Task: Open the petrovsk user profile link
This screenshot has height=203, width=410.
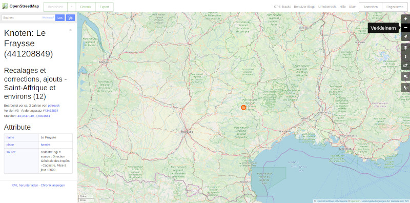Action: point(54,106)
